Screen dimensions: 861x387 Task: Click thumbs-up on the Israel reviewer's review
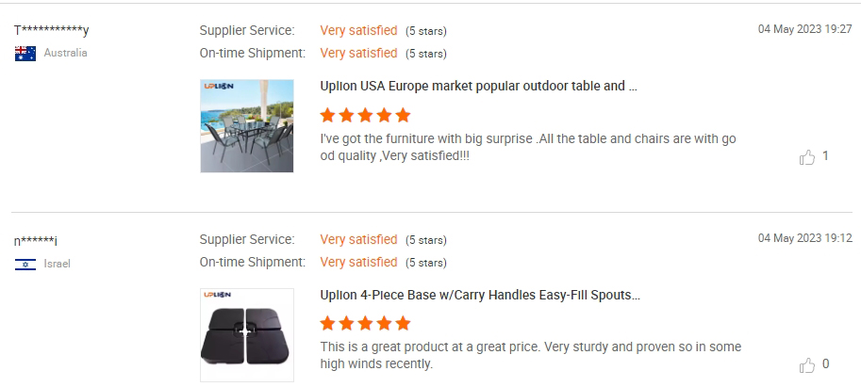pos(807,364)
